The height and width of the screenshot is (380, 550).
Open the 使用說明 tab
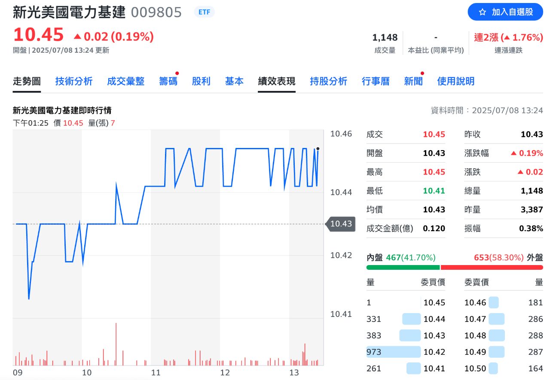pos(456,81)
